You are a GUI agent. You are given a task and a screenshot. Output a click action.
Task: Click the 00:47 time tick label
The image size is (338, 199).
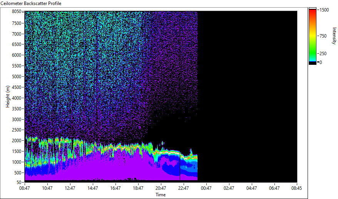(x=206, y=188)
